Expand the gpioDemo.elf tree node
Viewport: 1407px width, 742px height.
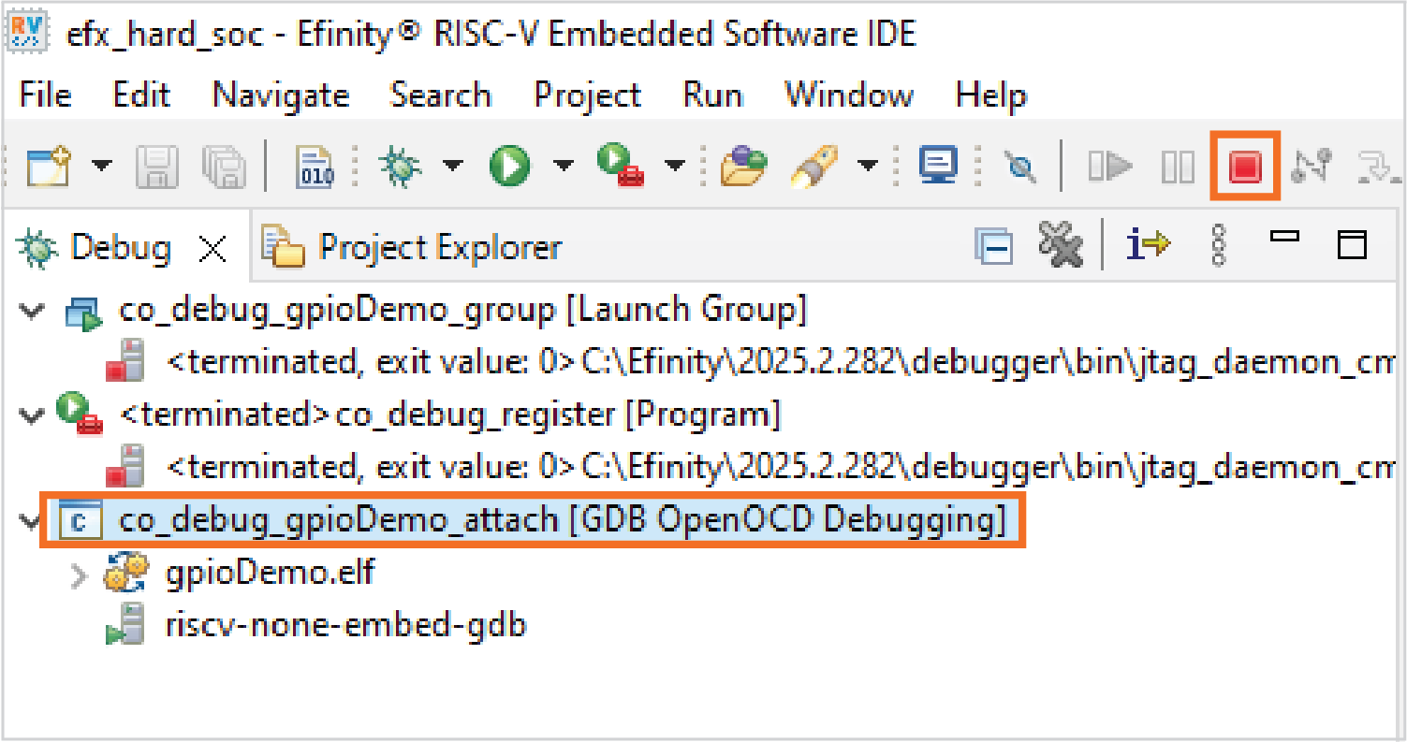81,575
